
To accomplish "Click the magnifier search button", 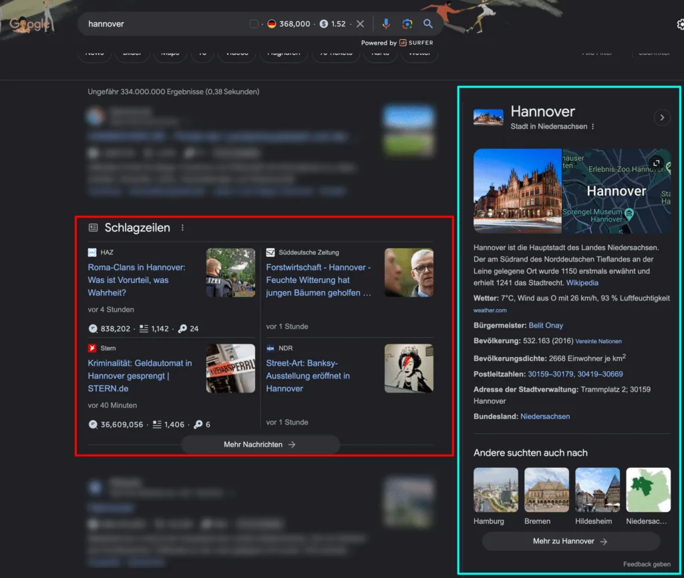I will [x=428, y=24].
